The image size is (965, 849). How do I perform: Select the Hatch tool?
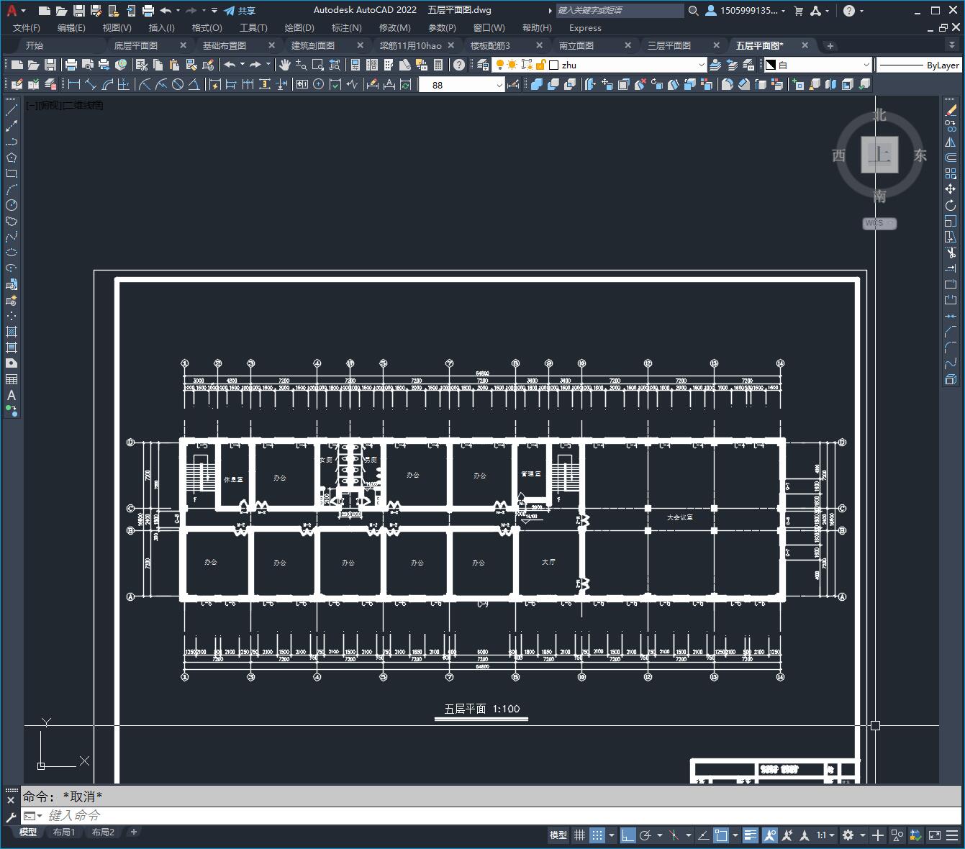tap(11, 332)
